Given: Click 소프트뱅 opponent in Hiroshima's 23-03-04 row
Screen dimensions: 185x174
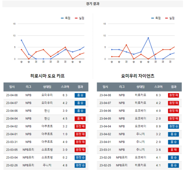Looking at the screenshot, I should pyautogui.click(x=47, y=157).
